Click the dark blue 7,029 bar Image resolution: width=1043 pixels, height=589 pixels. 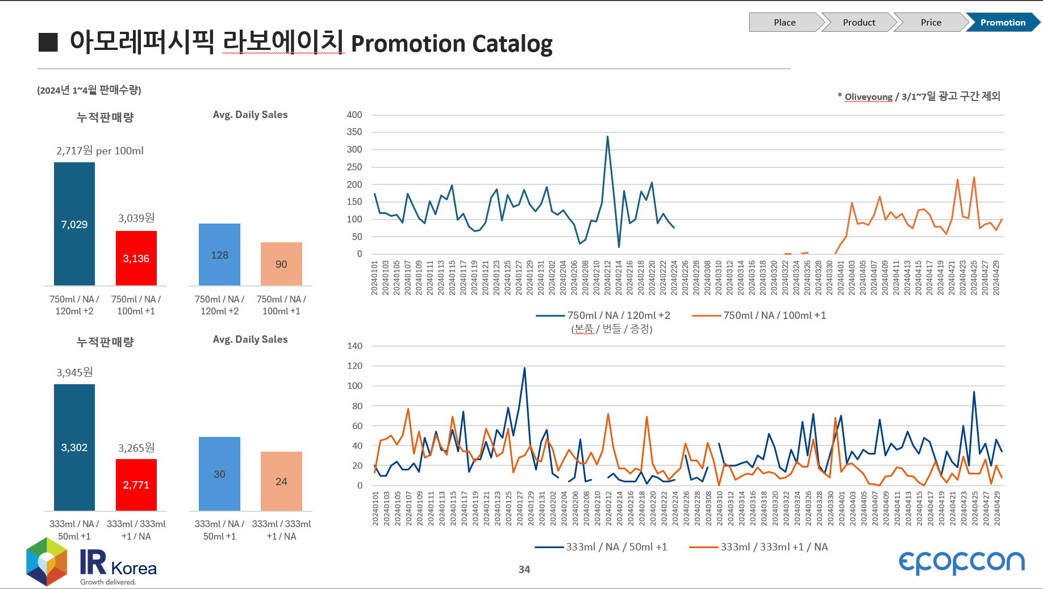coord(74,224)
